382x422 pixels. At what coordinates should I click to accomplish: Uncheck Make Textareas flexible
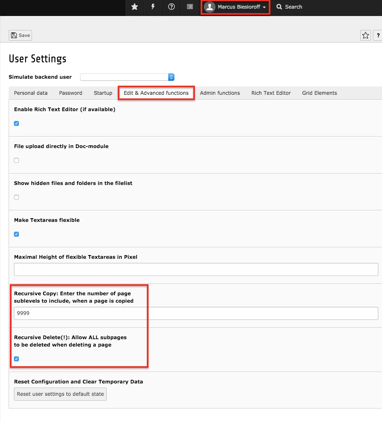click(16, 234)
